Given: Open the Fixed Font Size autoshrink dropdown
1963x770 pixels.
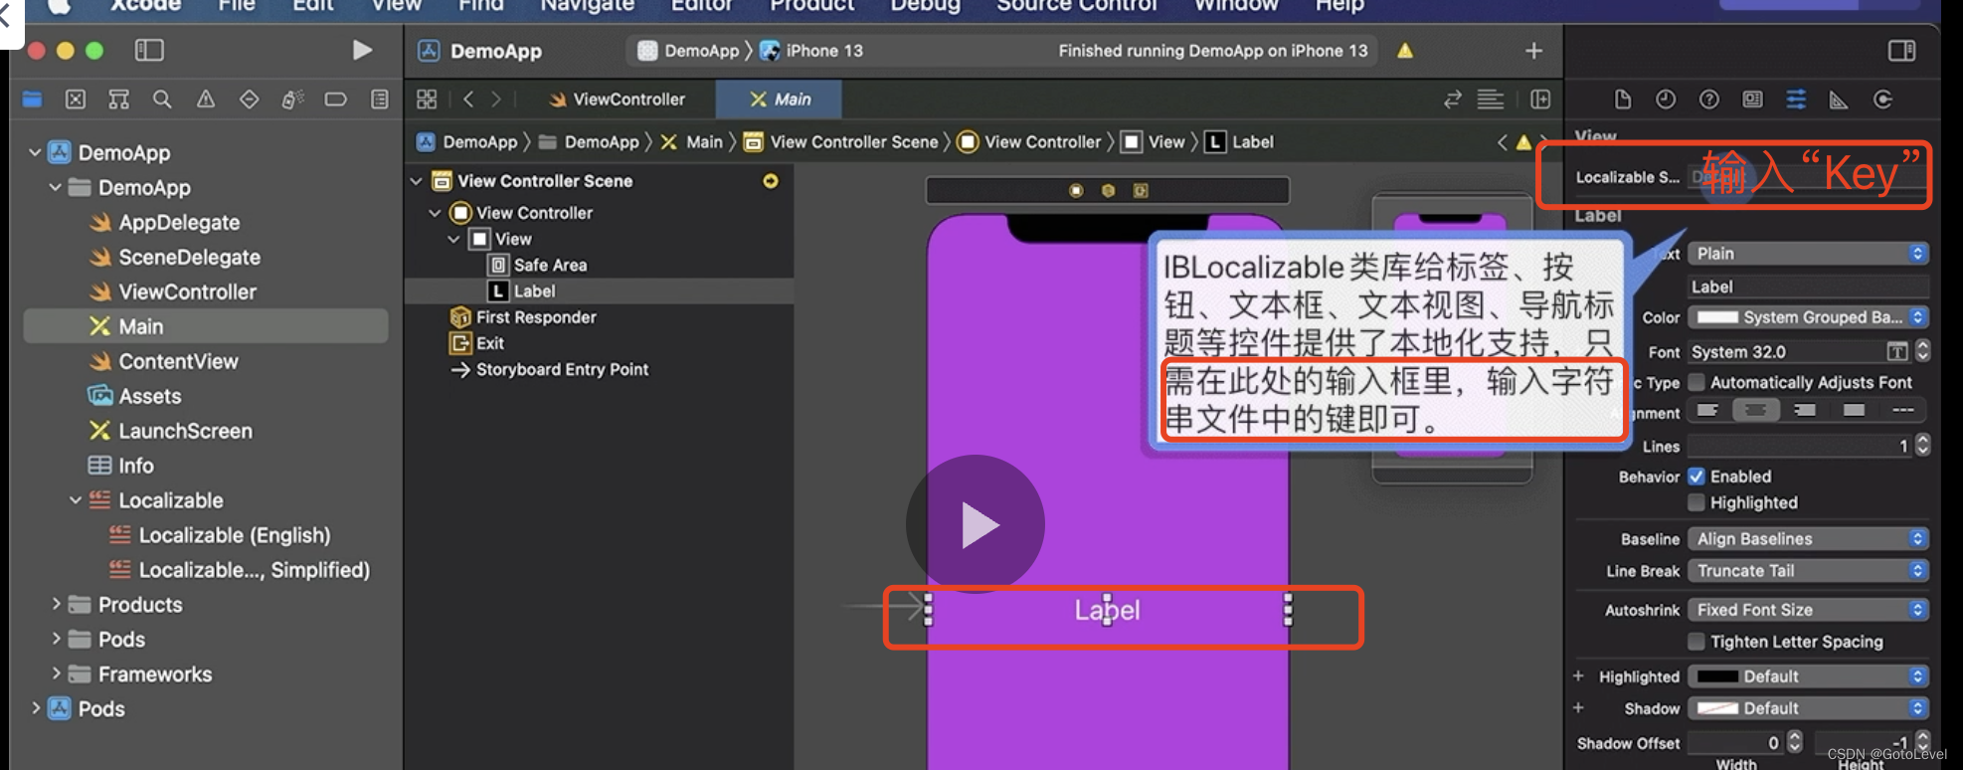Looking at the screenshot, I should pyautogui.click(x=1809, y=609).
